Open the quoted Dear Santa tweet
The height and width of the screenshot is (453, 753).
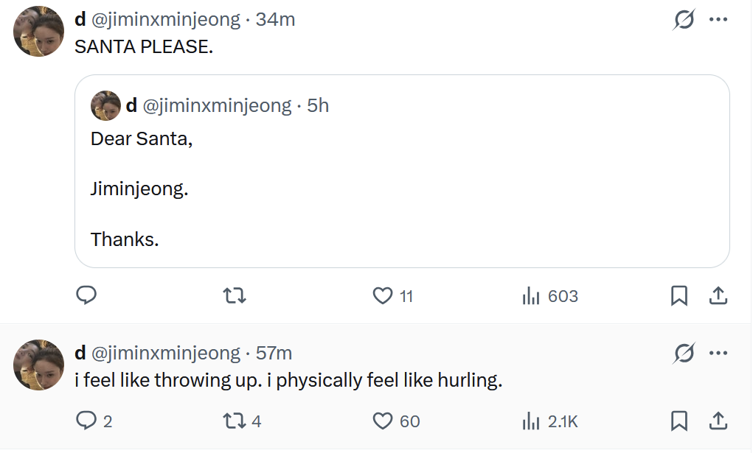[x=402, y=188]
